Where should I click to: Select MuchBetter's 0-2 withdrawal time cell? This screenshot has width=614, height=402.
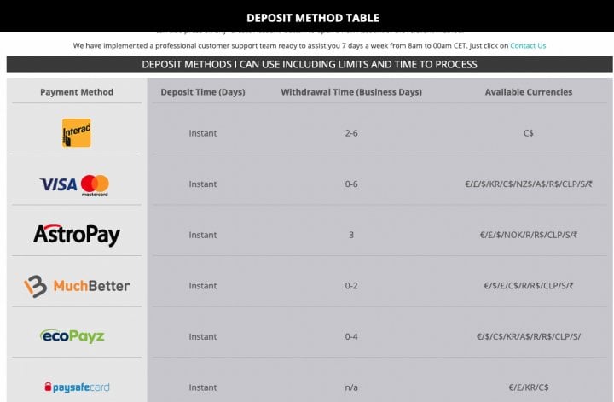tap(351, 286)
